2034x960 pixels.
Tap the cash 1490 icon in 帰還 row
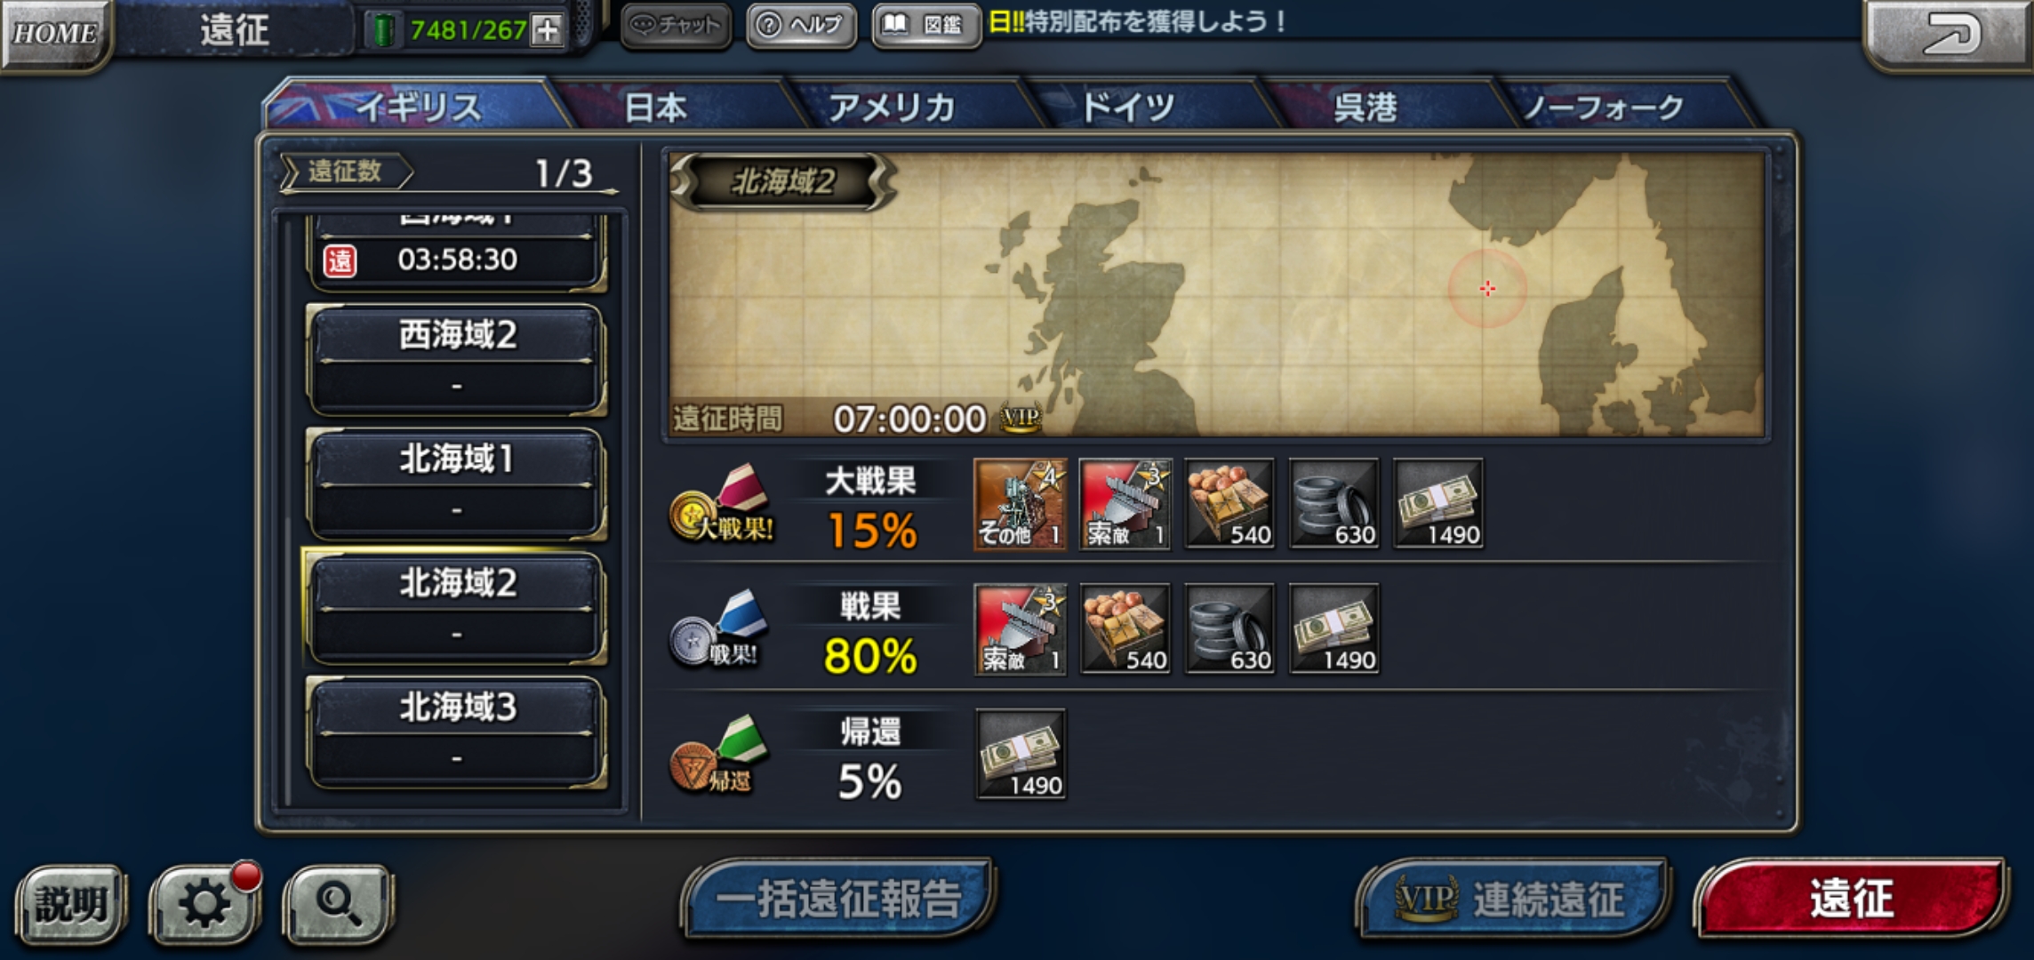pyautogui.click(x=1021, y=754)
